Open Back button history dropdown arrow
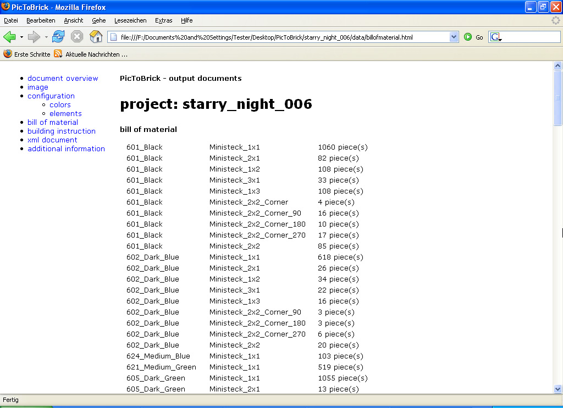 (21, 37)
